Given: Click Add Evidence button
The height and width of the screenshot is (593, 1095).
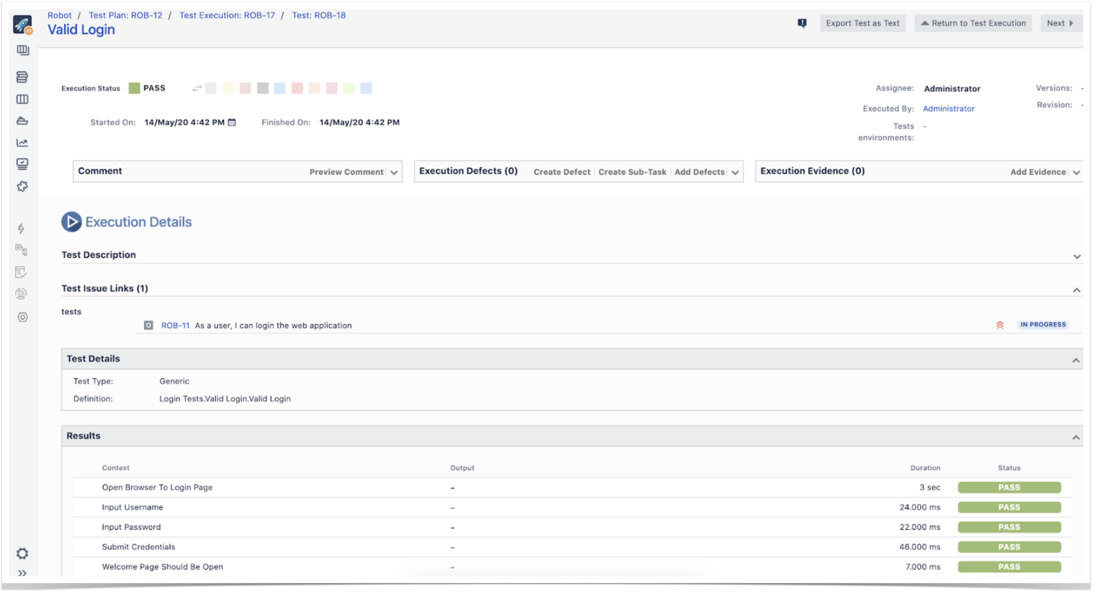Looking at the screenshot, I should 1039,172.
